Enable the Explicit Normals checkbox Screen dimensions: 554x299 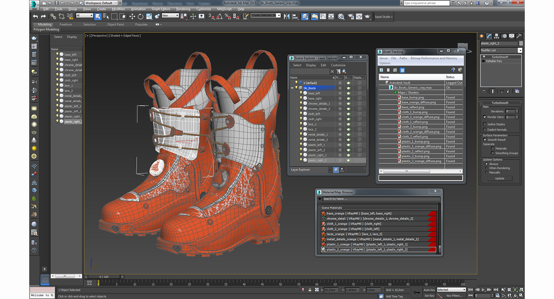pyautogui.click(x=485, y=130)
